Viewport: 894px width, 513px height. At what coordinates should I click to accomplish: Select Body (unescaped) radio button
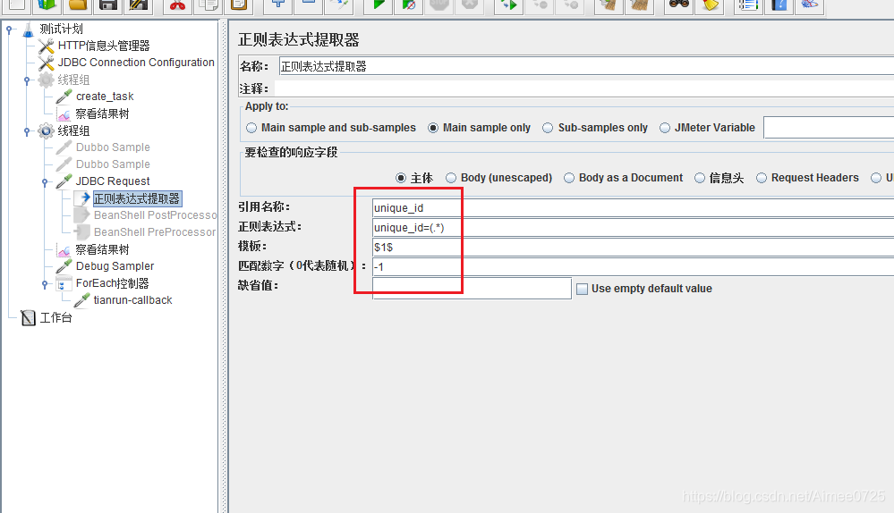tap(451, 178)
